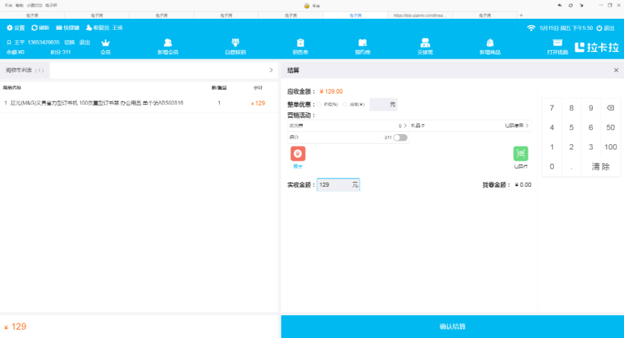Screen dimensions: 624x338
Task: Select the discount percent radio button
Action: [x=320, y=104]
